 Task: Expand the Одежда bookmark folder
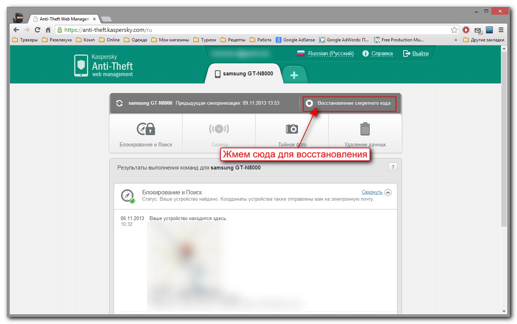click(135, 40)
